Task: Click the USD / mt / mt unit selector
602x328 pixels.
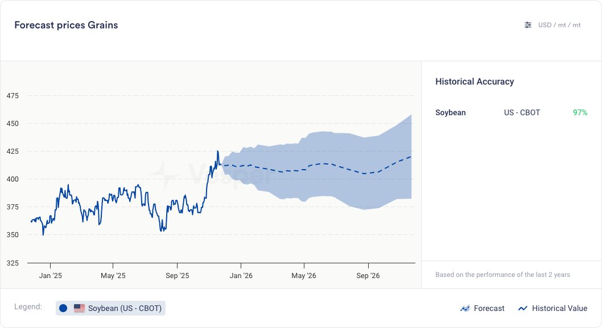Action: pyautogui.click(x=559, y=25)
